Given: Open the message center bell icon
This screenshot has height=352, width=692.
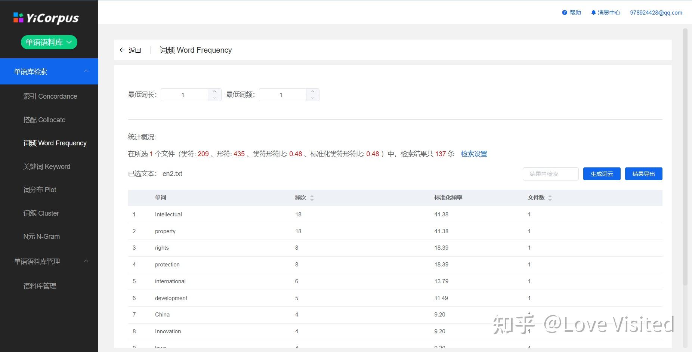Looking at the screenshot, I should tap(593, 13).
